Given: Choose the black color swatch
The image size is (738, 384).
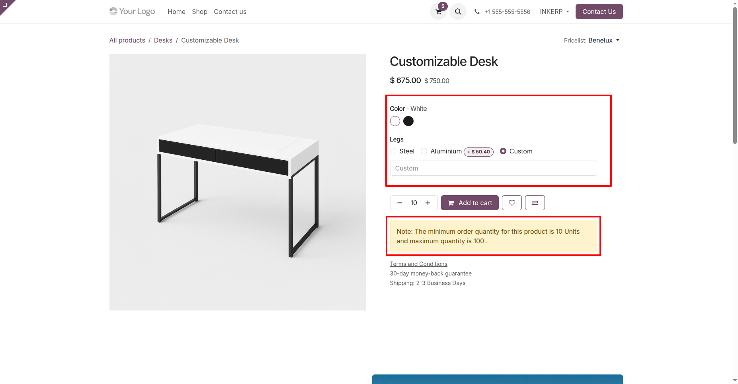Looking at the screenshot, I should (408, 121).
